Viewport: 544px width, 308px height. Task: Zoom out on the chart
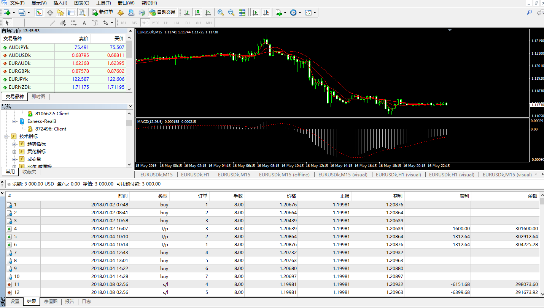[x=231, y=13]
